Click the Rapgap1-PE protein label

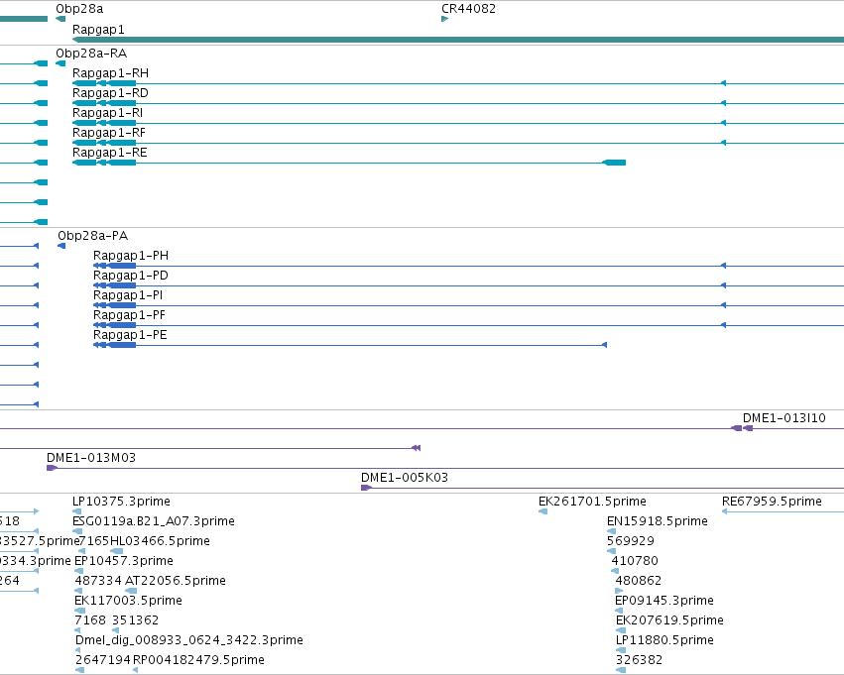point(130,335)
